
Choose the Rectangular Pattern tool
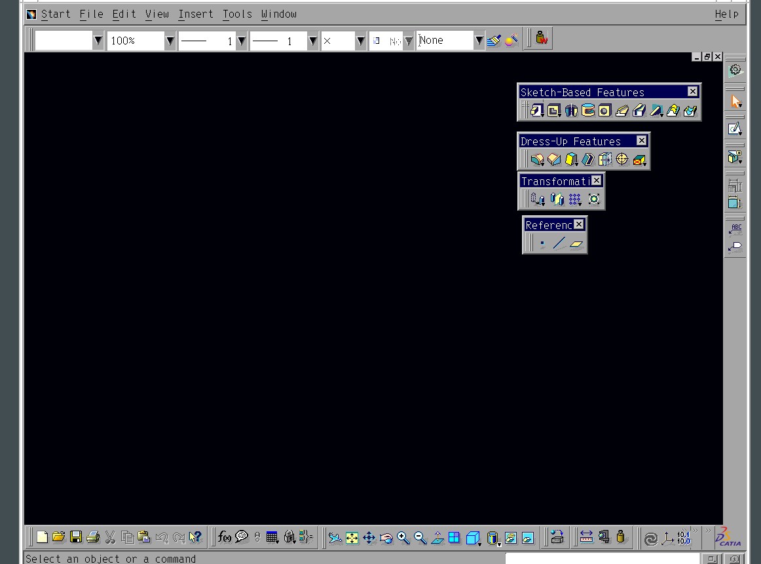(x=575, y=200)
